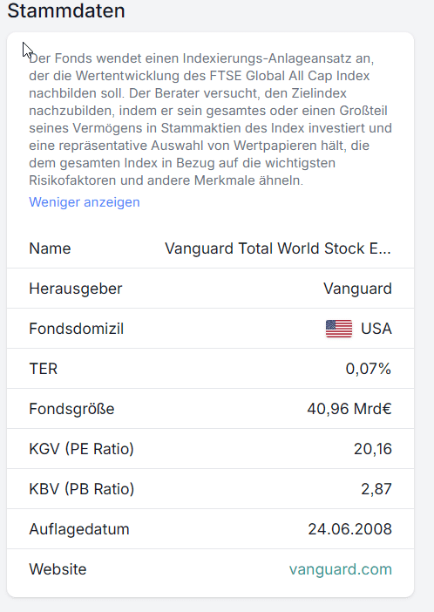
Task: Click the 40,96 Mrd€ fund size value
Action: 349,409
